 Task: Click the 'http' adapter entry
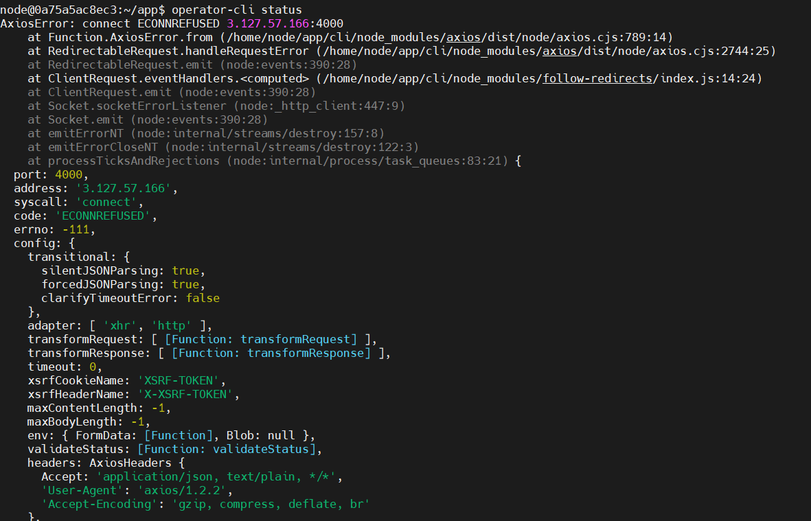tap(171, 325)
